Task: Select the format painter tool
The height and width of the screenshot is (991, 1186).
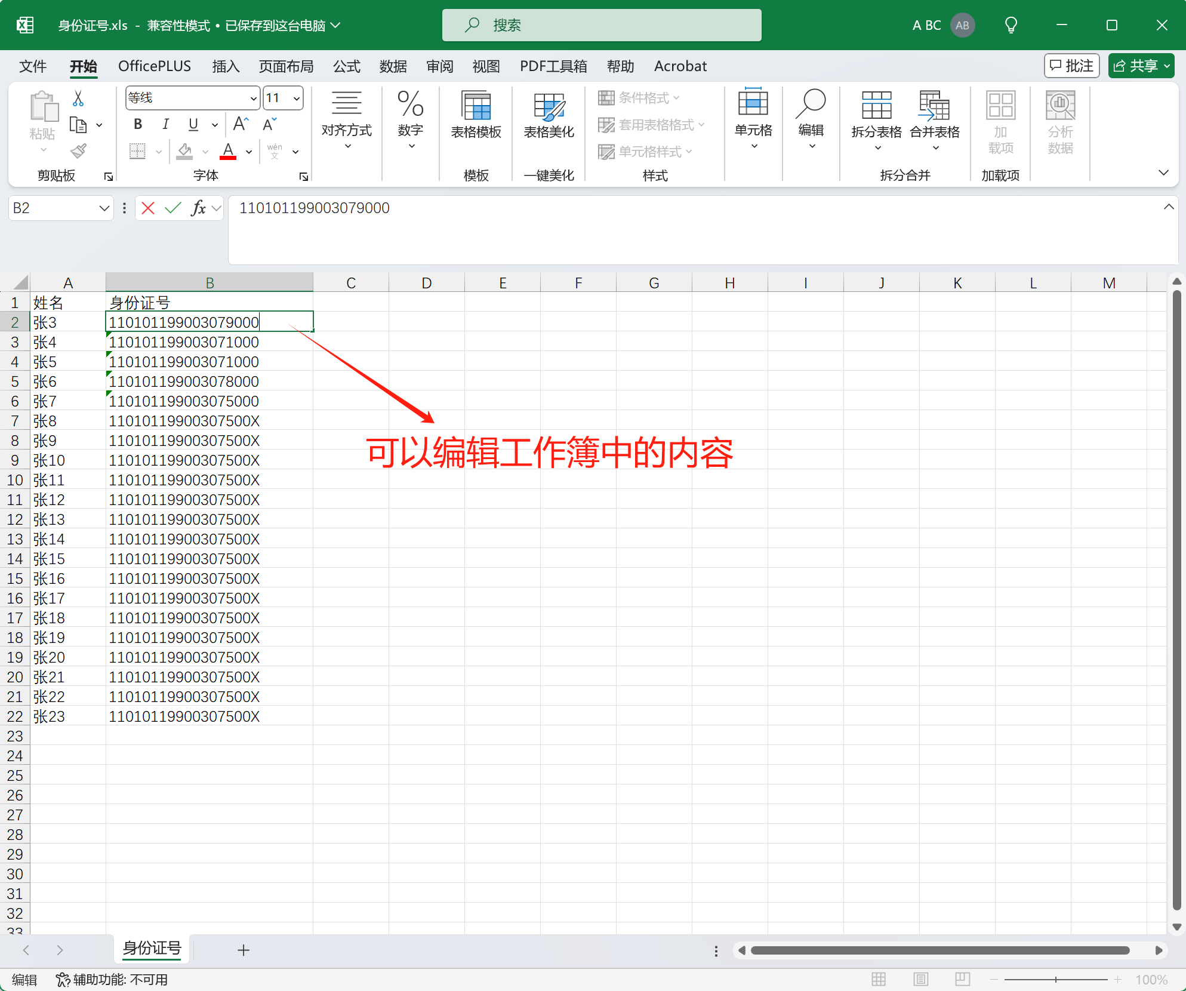Action: (x=78, y=151)
